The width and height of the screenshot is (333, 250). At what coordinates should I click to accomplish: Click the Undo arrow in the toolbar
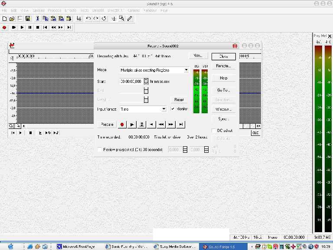pyautogui.click(x=88, y=19)
